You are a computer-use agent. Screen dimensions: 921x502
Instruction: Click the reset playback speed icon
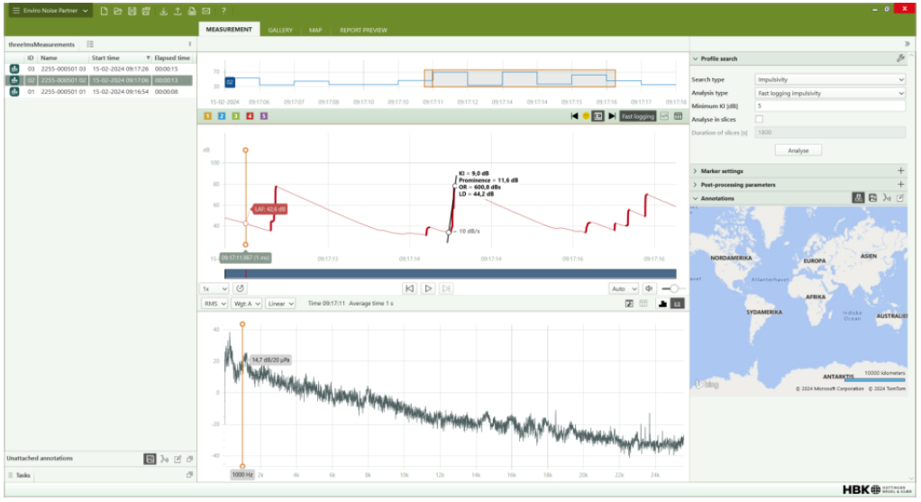(x=240, y=288)
